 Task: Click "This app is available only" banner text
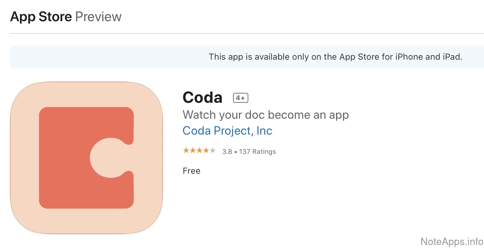click(x=249, y=57)
